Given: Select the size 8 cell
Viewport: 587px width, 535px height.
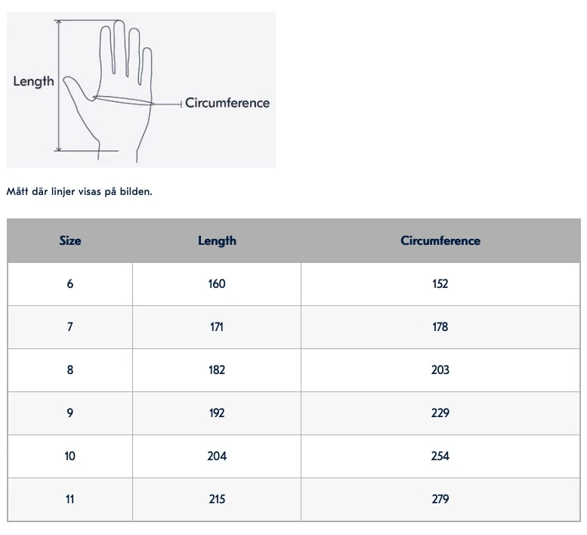Looking at the screenshot, I should coord(70,370).
